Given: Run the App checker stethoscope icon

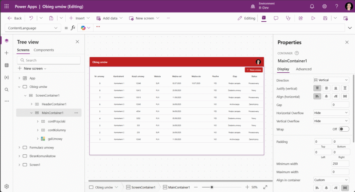Looking at the screenshot, I should point(288,18).
